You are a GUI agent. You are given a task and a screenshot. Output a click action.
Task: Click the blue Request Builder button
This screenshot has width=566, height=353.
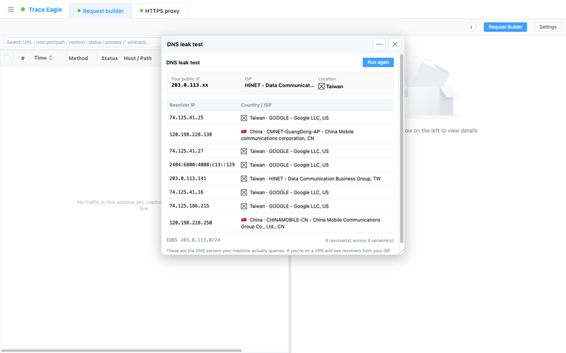coord(505,27)
